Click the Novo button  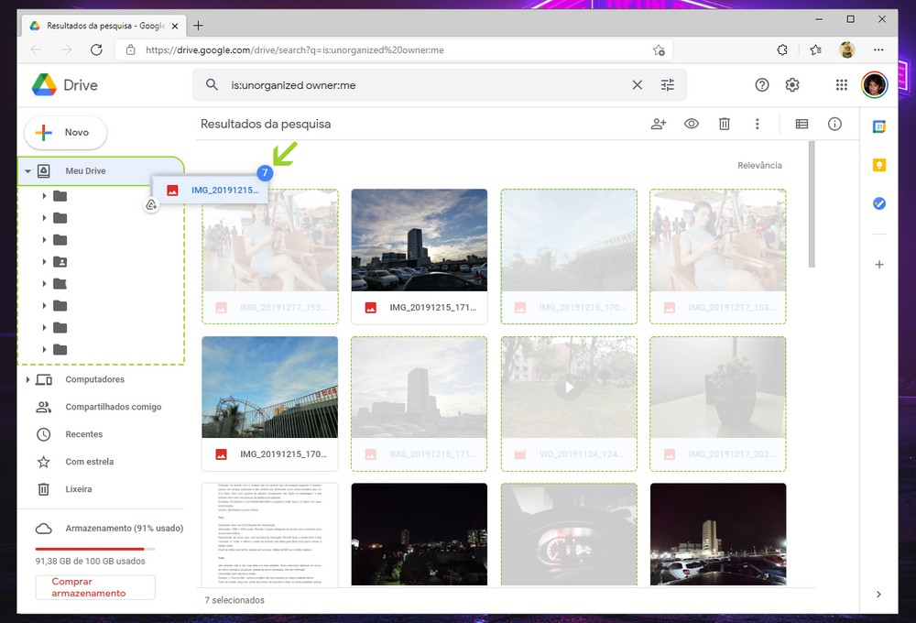[65, 133]
